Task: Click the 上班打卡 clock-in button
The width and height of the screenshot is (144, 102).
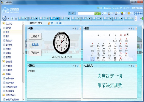Action: [35, 36]
